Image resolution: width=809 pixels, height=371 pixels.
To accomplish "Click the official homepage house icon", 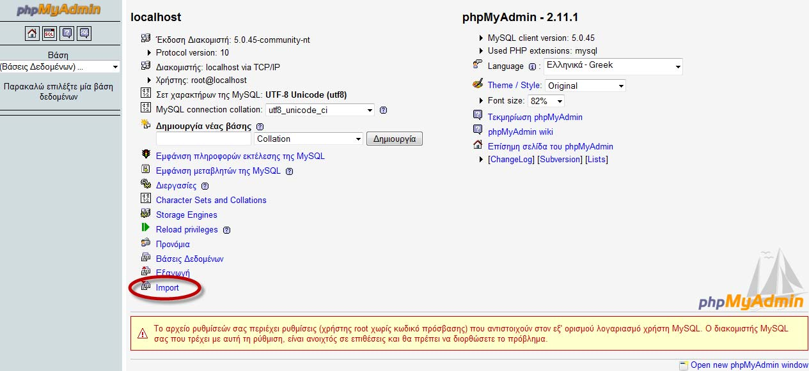I will tap(478, 145).
